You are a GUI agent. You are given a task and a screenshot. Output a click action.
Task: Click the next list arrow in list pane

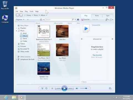point(112,39)
